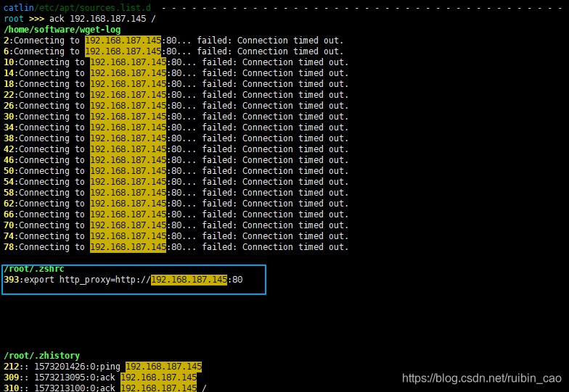The width and height of the screenshot is (569, 392).
Task: Click wget-log line 2 Connecting entry
Action: click(x=173, y=41)
